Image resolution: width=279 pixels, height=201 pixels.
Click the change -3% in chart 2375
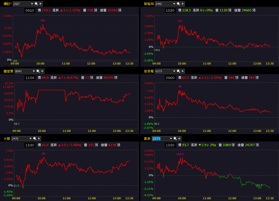click(x=211, y=145)
